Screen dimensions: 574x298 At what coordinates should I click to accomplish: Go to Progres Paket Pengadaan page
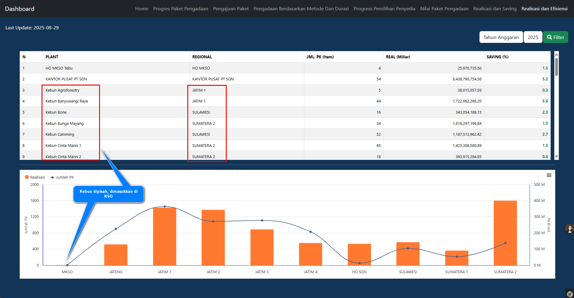(181, 9)
